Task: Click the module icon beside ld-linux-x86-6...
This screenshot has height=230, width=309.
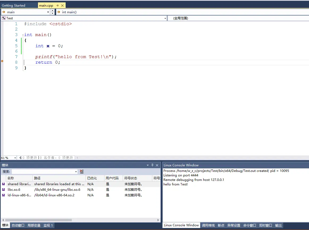Action: 3,195
